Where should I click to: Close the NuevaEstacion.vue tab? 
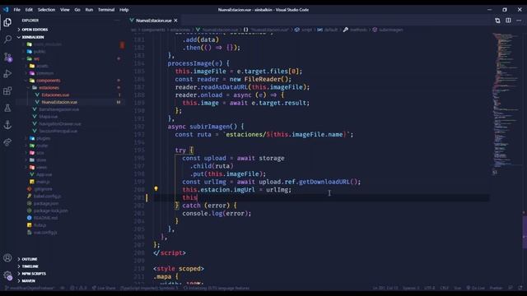coord(175,21)
